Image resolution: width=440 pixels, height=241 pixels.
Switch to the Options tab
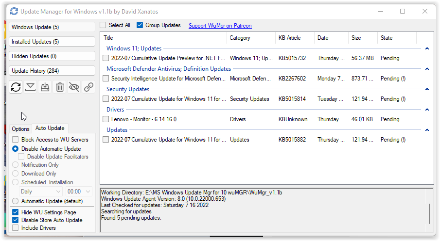click(21, 129)
